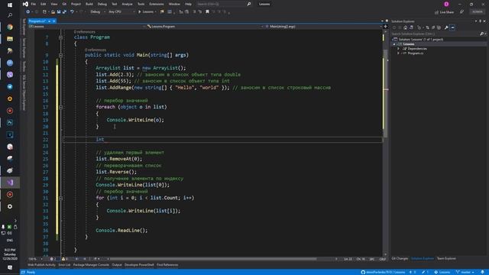Open the editor zoom level dropdown
Image resolution: width=489 pixels, height=275 pixels.
point(35,259)
